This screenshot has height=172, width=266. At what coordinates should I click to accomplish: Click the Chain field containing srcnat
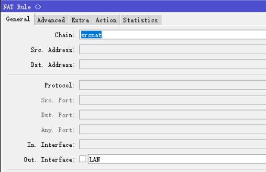point(173,35)
